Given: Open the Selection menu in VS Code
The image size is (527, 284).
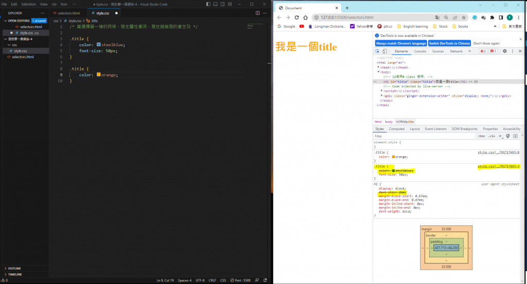Looking at the screenshot, I should click(x=28, y=4).
